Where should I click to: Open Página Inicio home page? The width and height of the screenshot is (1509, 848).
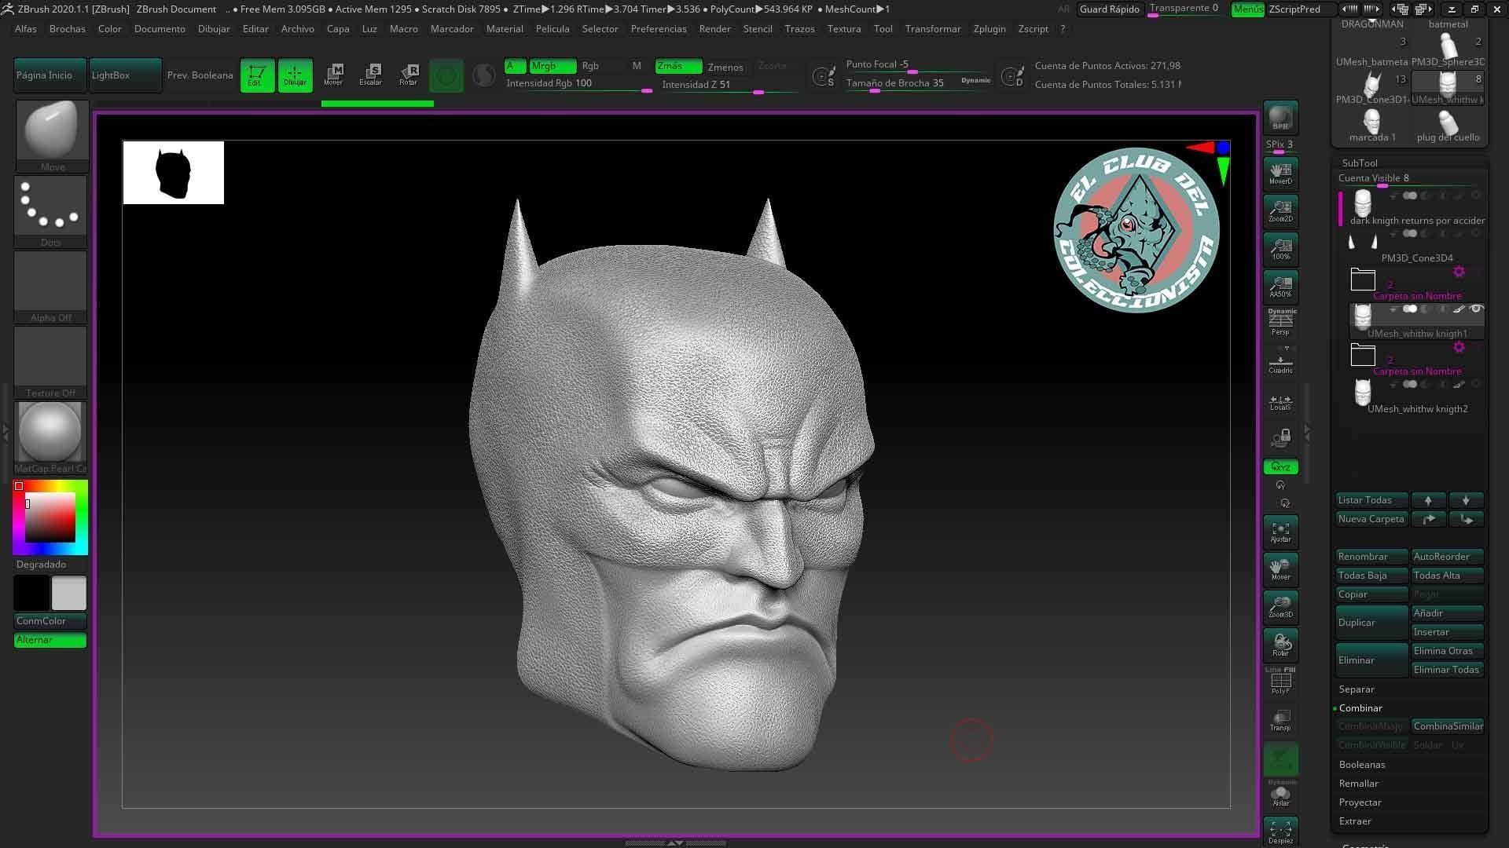pyautogui.click(x=50, y=75)
